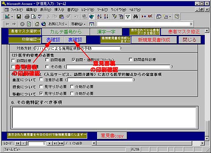Click Filter By Selection icon
Image resolution: width=211 pixels, height=153 pixels.
coord(114,16)
